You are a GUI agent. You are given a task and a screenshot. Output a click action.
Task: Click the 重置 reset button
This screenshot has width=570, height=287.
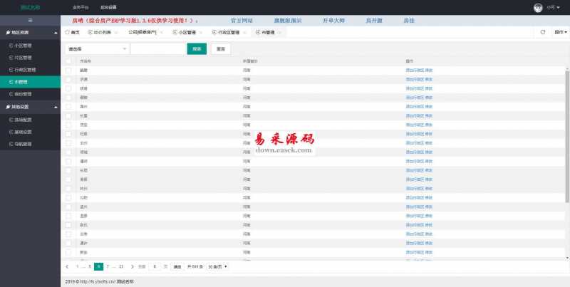[220, 49]
